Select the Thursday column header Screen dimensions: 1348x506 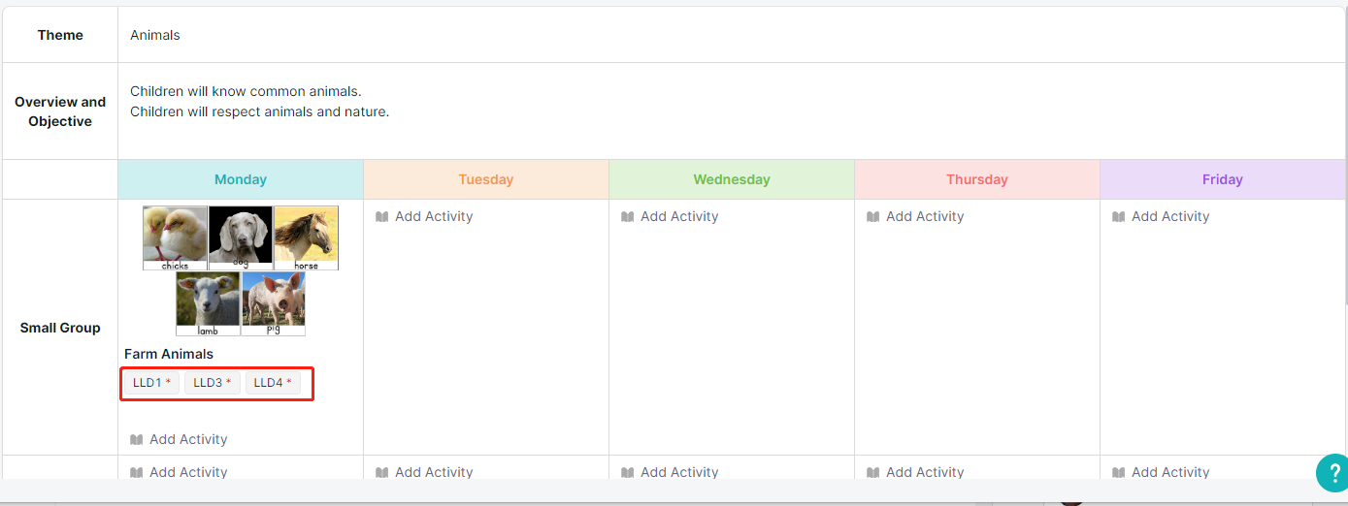[977, 179]
